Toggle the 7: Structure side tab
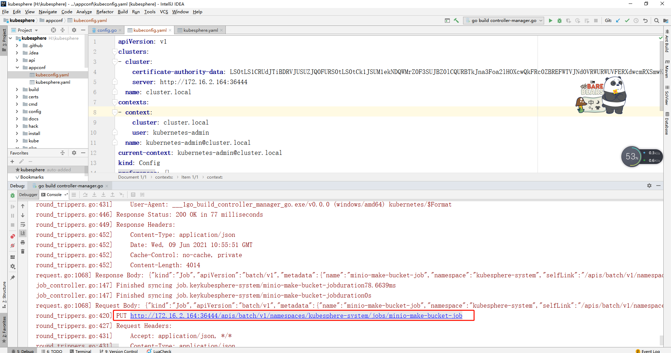Viewport: 671px width, 353px height. click(4, 295)
